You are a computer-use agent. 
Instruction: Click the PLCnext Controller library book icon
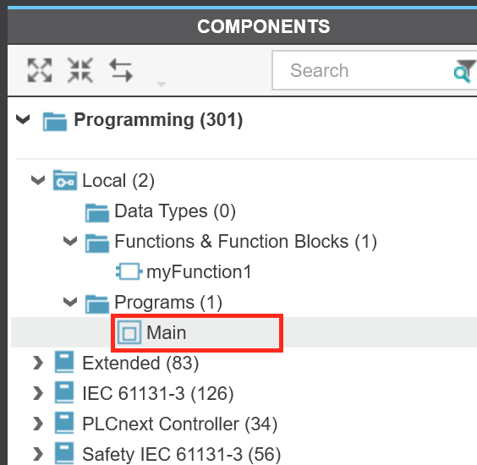pos(64,423)
